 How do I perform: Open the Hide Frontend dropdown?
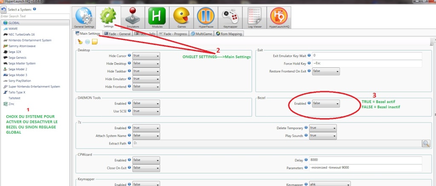click(146, 86)
